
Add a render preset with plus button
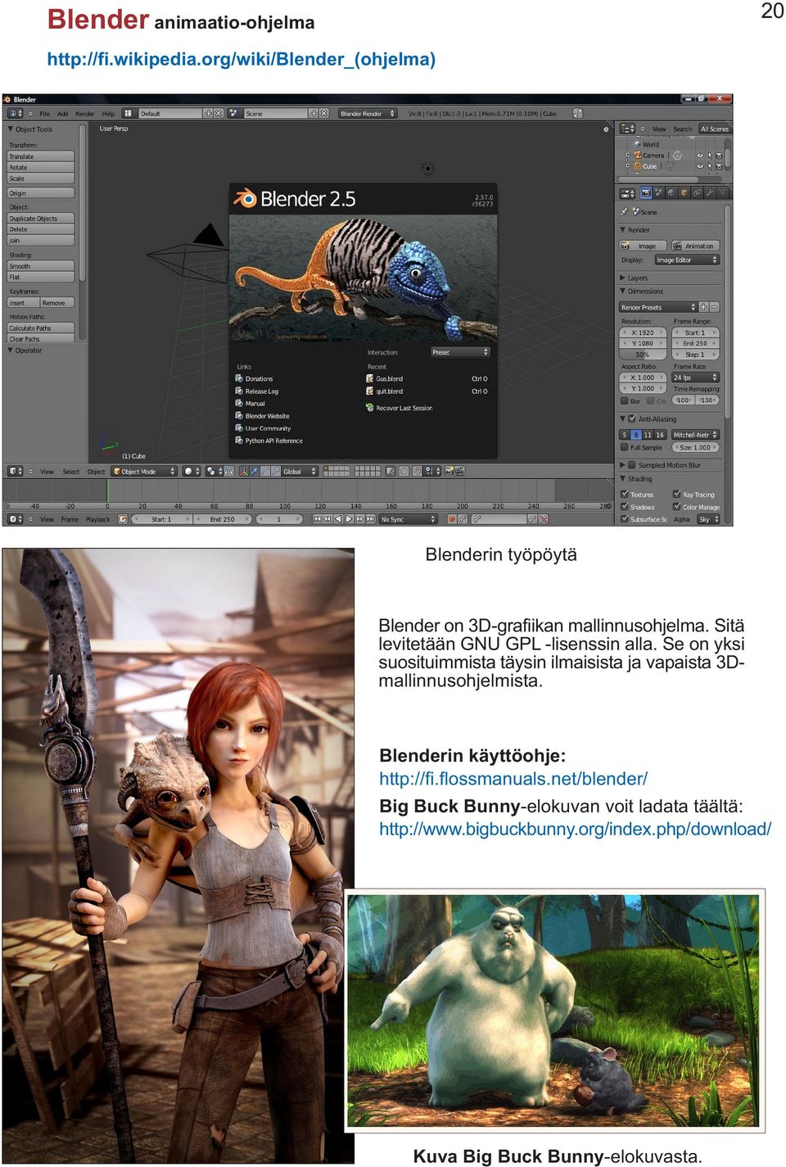tap(703, 307)
